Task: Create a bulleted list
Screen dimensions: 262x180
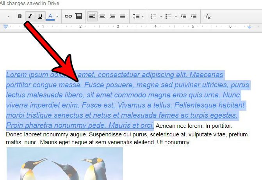Action: coord(168,16)
